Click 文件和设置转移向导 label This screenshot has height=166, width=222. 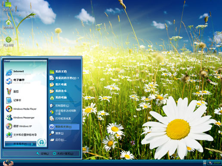point(25,135)
